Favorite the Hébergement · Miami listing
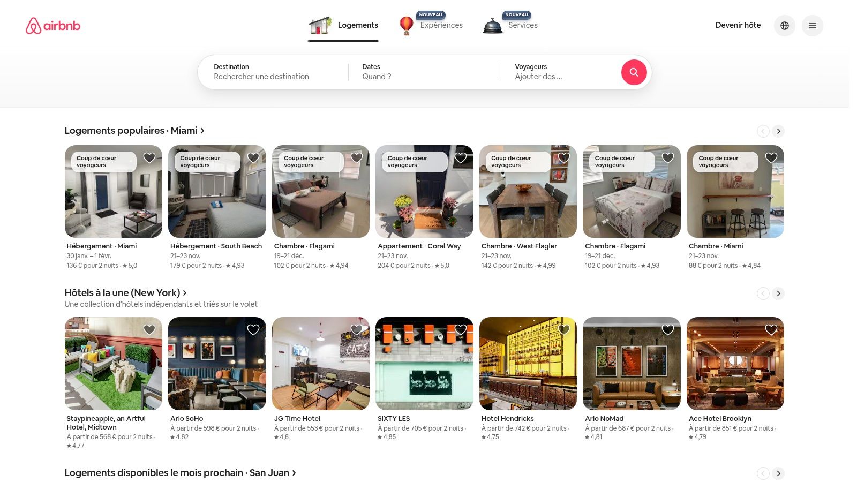The image size is (857, 482). coord(149,158)
